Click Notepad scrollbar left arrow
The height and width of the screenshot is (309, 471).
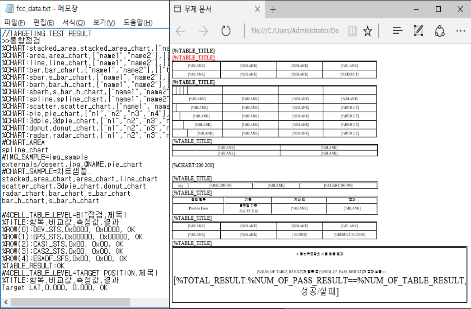pyautogui.click(x=5, y=302)
